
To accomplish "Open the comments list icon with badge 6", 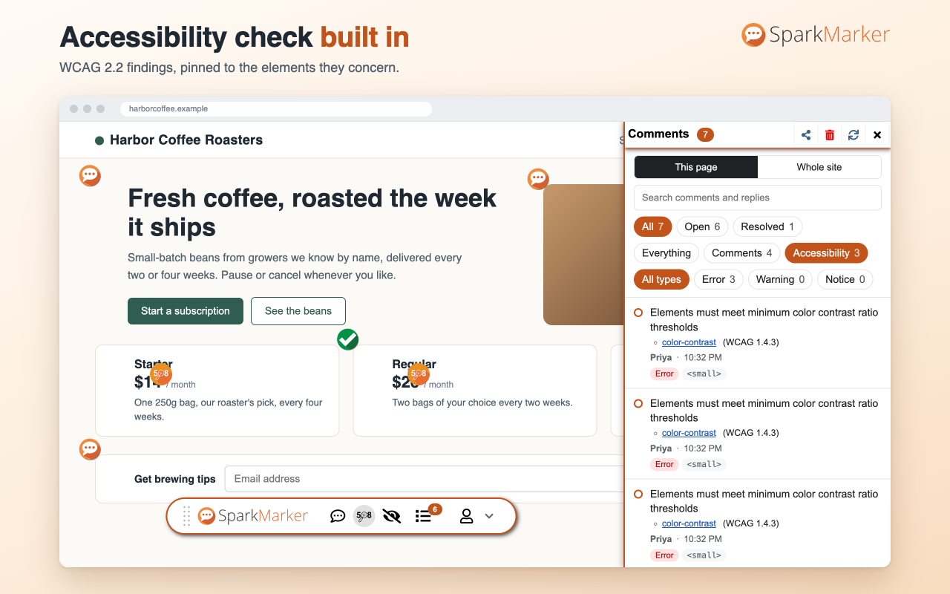I will (425, 515).
